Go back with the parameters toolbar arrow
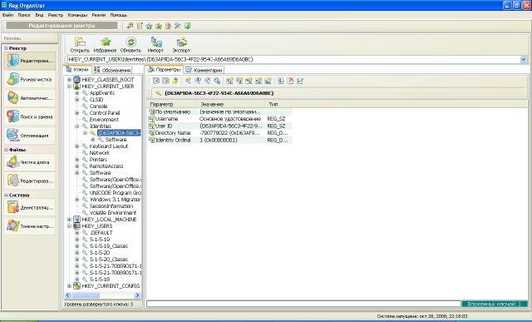532x322 pixels. tap(156, 81)
